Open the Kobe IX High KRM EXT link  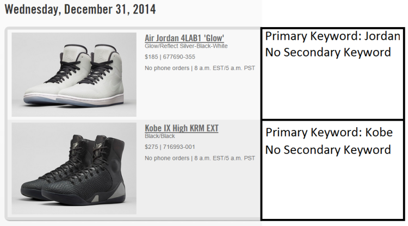tap(182, 128)
